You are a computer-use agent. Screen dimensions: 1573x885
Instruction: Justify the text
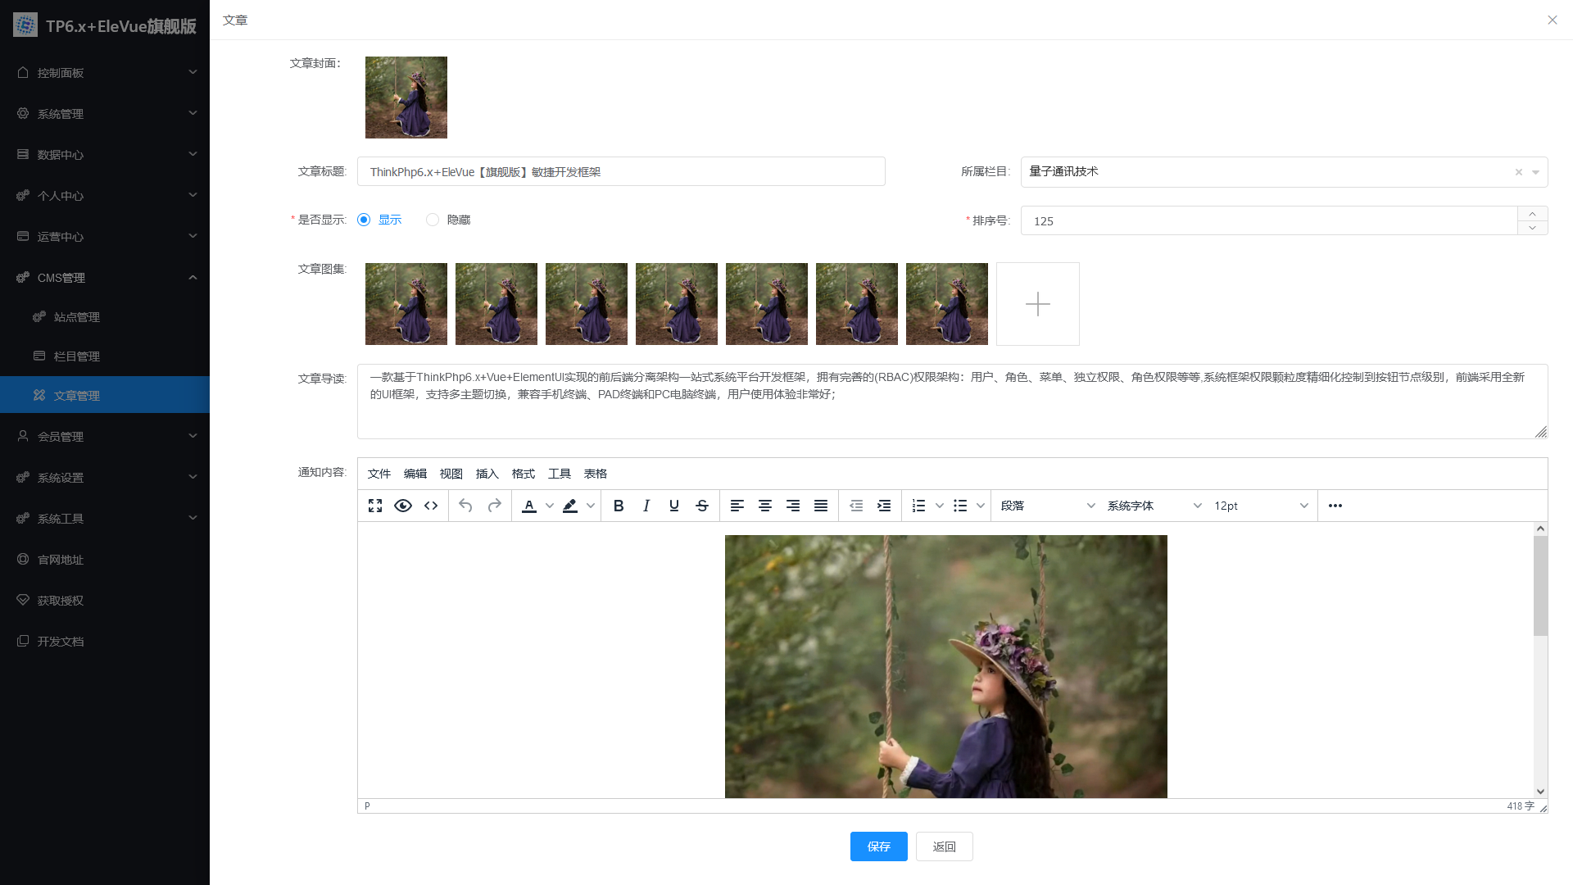coord(821,506)
